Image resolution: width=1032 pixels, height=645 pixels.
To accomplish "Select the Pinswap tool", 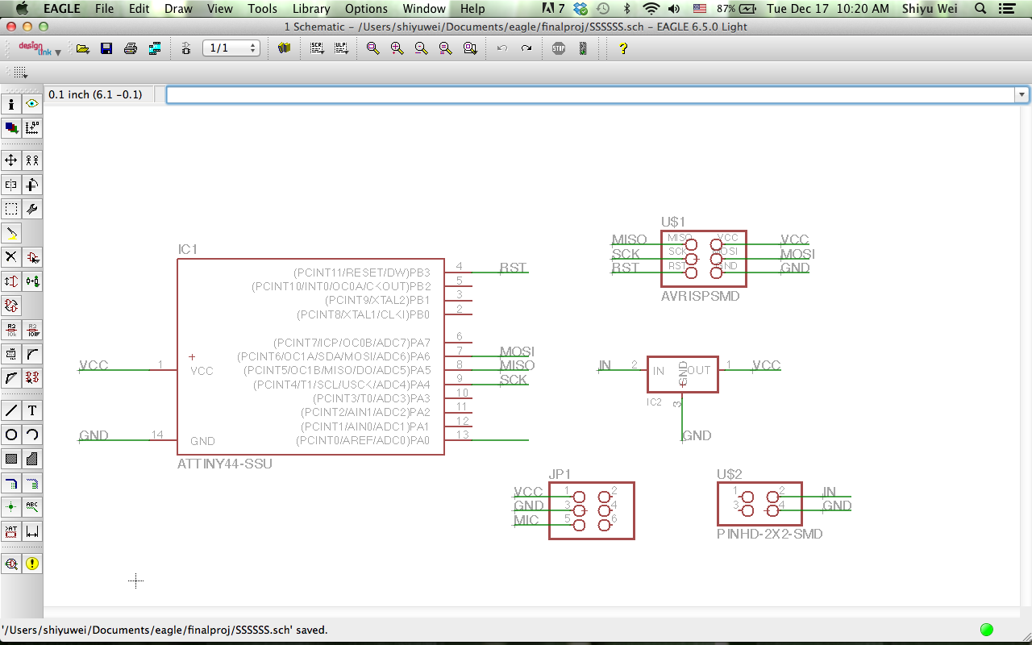I will point(11,281).
